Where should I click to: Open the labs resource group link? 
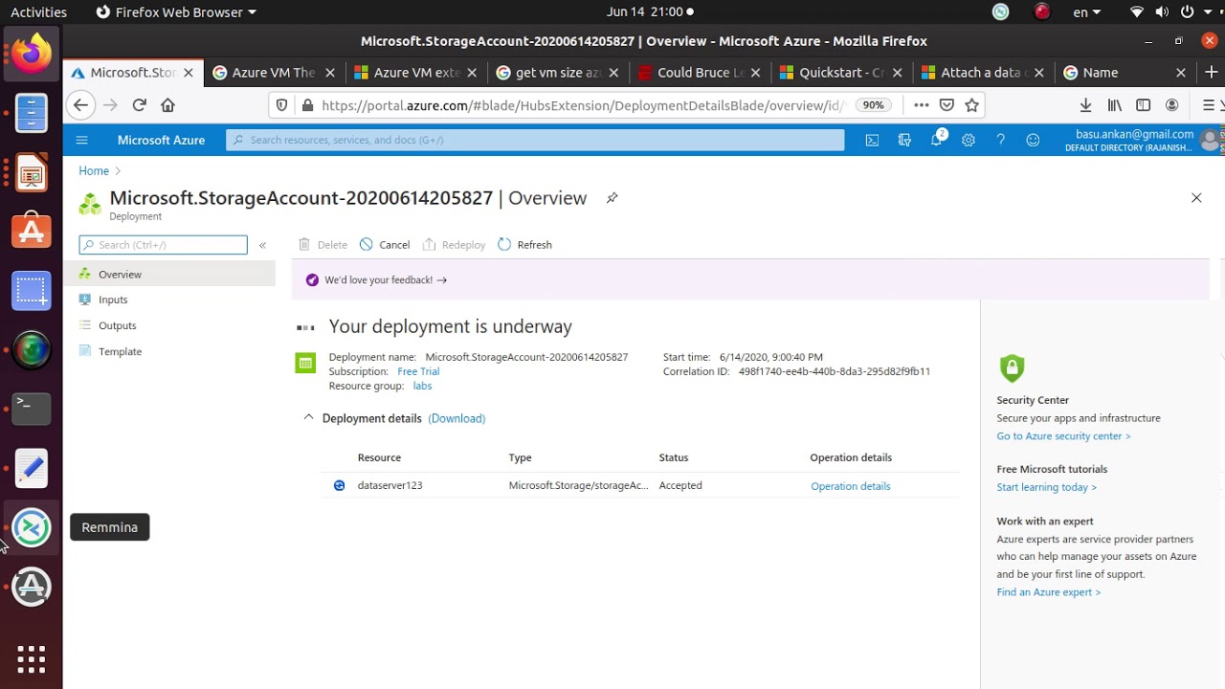422,386
